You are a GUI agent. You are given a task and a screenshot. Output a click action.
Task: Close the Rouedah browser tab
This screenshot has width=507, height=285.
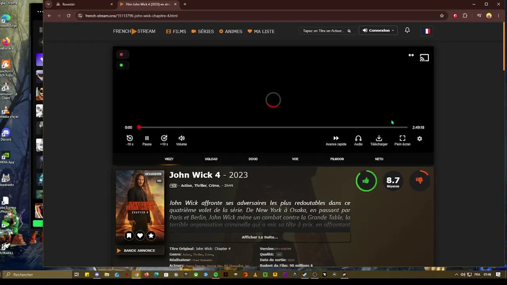click(x=111, y=4)
